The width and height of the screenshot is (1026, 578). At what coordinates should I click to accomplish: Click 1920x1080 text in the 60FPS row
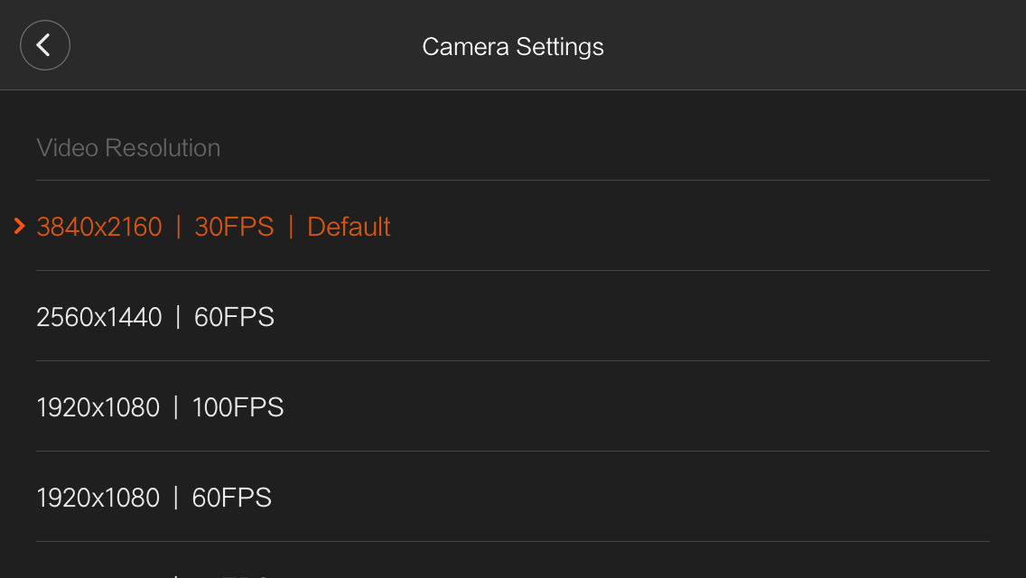(98, 498)
